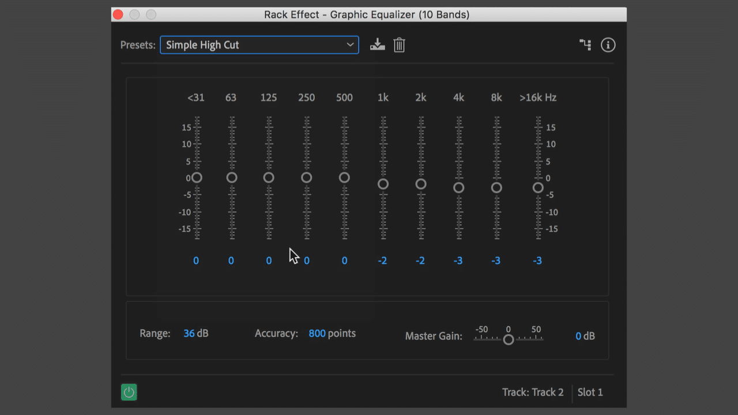
Task: Click the <31 frequency header label
Action: [196, 98]
